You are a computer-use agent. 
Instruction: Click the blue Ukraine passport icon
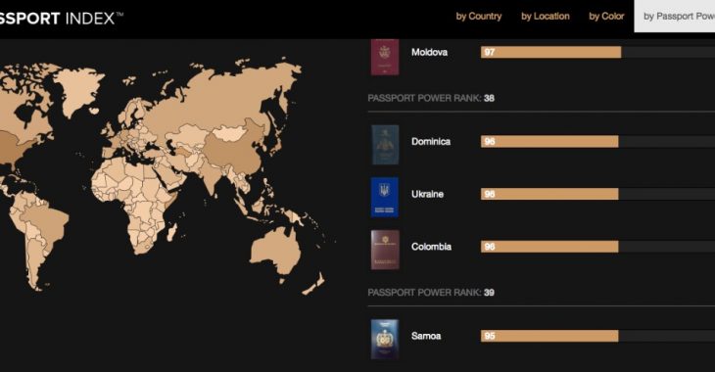[384, 197]
